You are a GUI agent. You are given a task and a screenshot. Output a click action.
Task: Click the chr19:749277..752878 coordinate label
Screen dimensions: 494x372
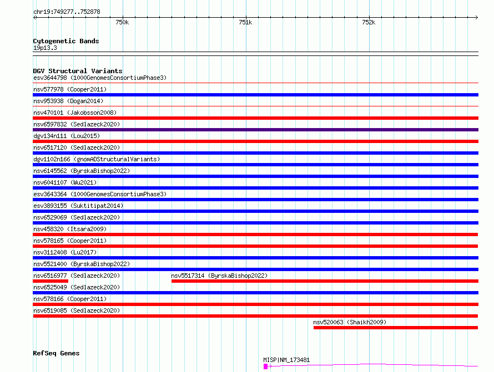67,12
